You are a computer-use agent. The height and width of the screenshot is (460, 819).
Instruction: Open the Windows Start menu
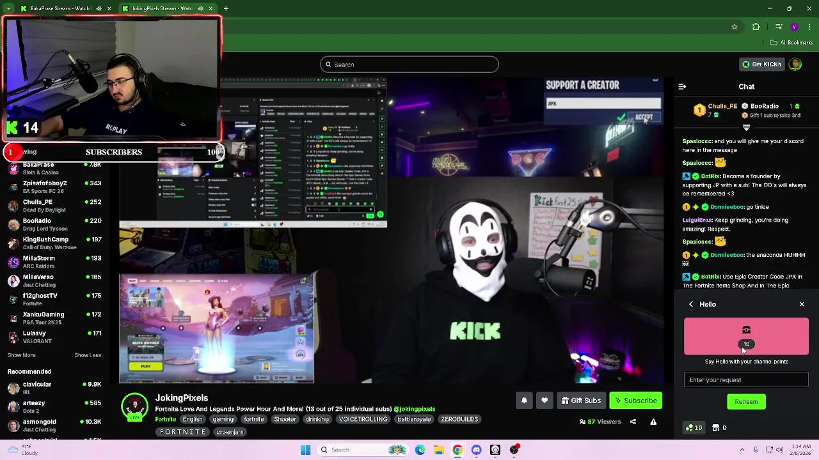point(305,450)
